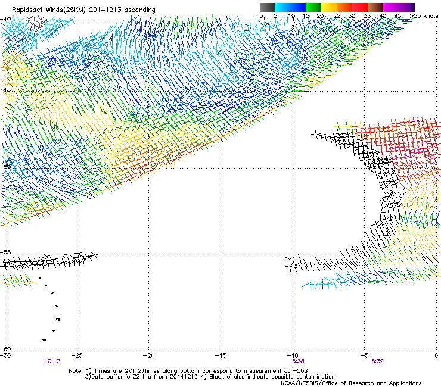The width and height of the screenshot is (441, 387).
Task: Click the orange 25-30 knots color swatch
Action: [344, 7]
